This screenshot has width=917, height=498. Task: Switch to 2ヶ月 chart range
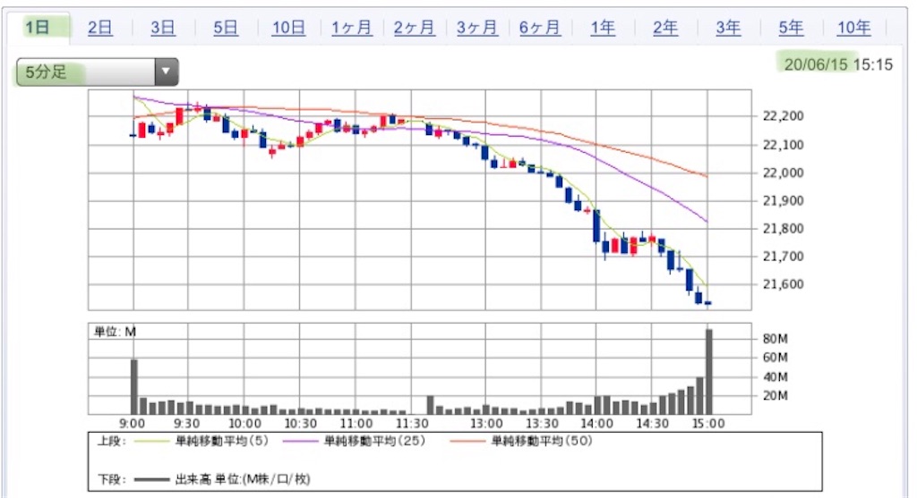click(x=414, y=28)
